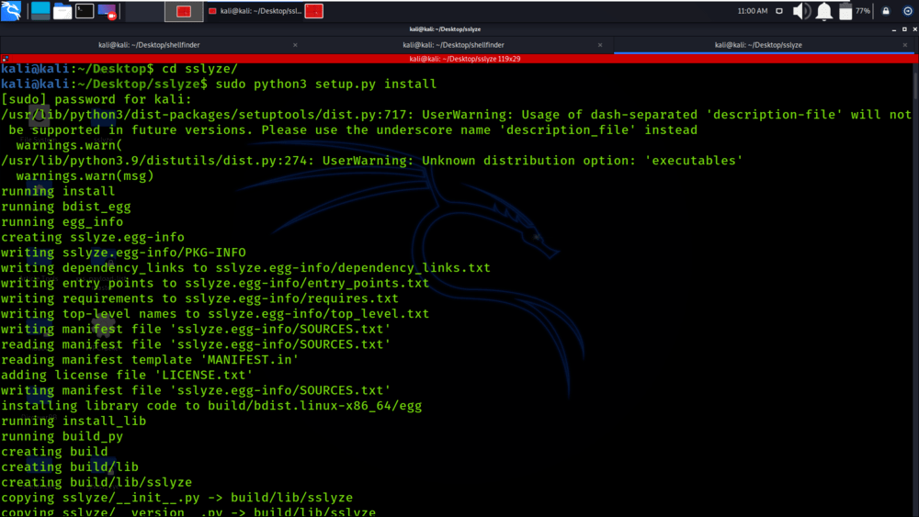The height and width of the screenshot is (517, 919).
Task: Open the clock showing 11:00 AM
Action: 752,11
